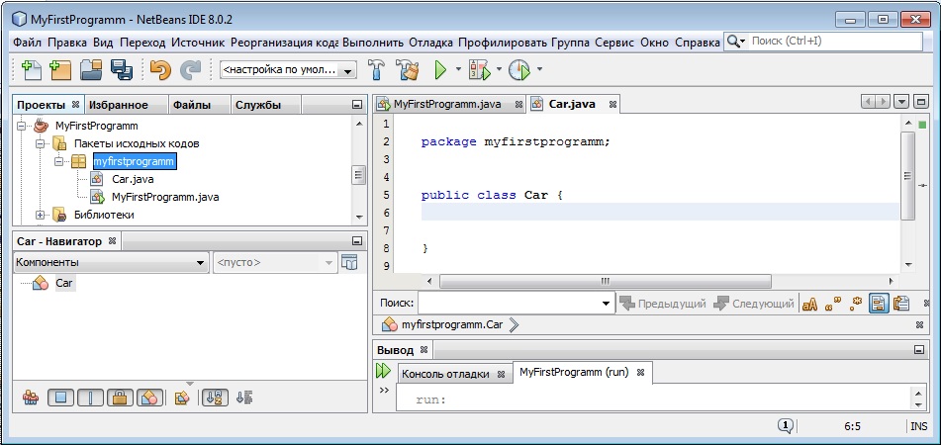Click the Open Project toolbar icon
Screen dimensions: 941x445
[91, 70]
